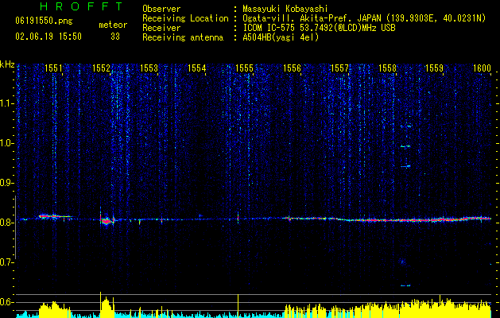Click the date 02.06.19 15:50
Viewport: 500px width, 318px height.
point(48,37)
